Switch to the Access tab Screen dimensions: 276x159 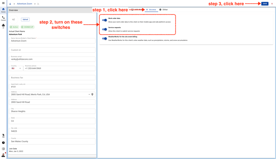151,10
